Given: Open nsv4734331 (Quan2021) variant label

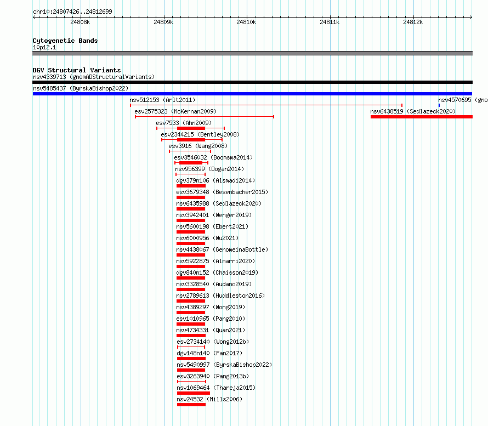Looking at the screenshot, I should [x=211, y=330].
